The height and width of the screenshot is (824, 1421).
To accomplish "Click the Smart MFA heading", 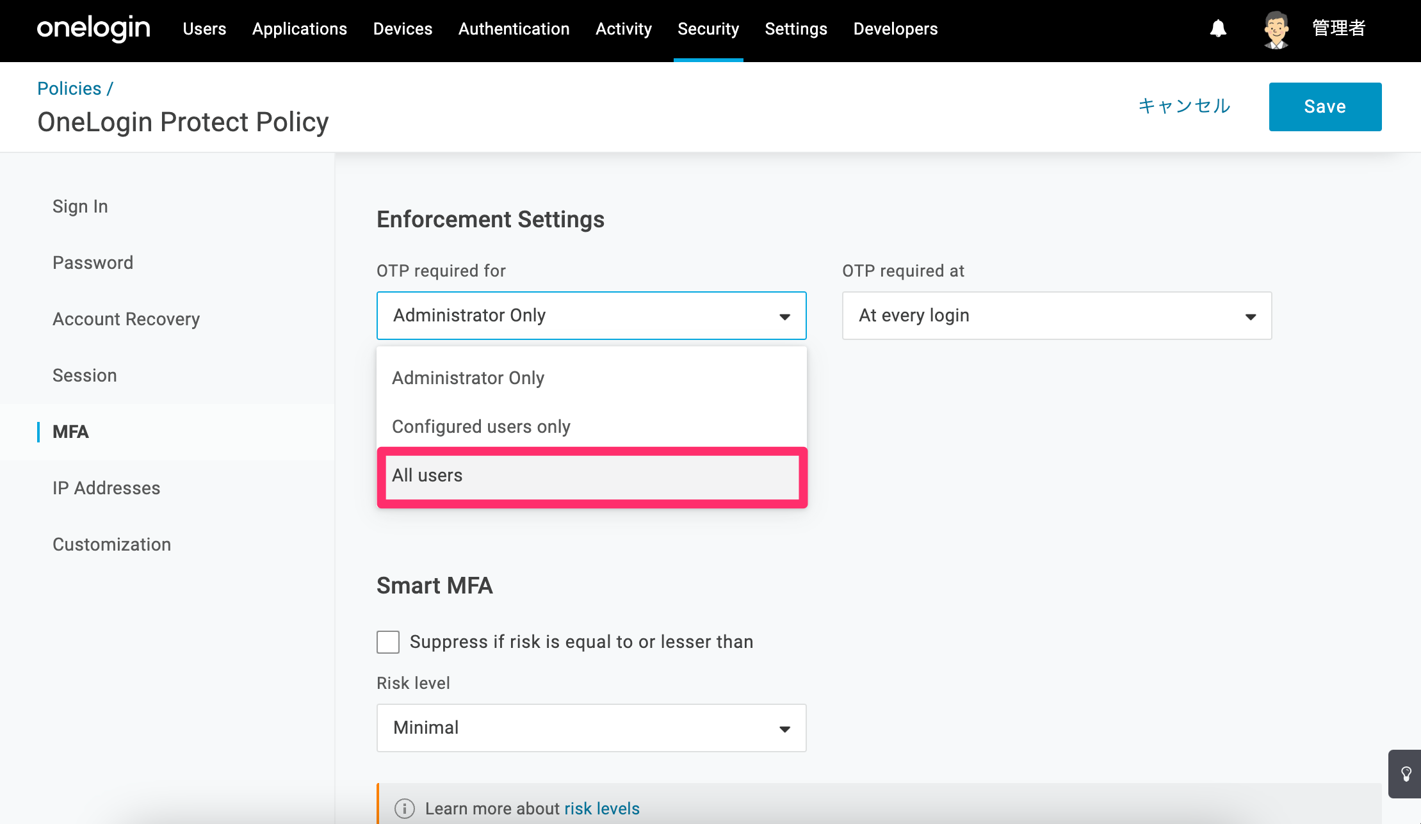I will point(435,586).
